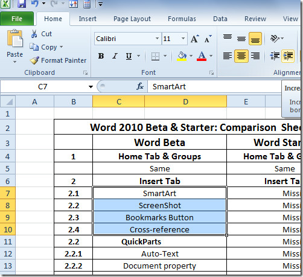Click the Redo icon
Image resolution: width=303 pixels, height=277 pixels.
(x=54, y=4)
